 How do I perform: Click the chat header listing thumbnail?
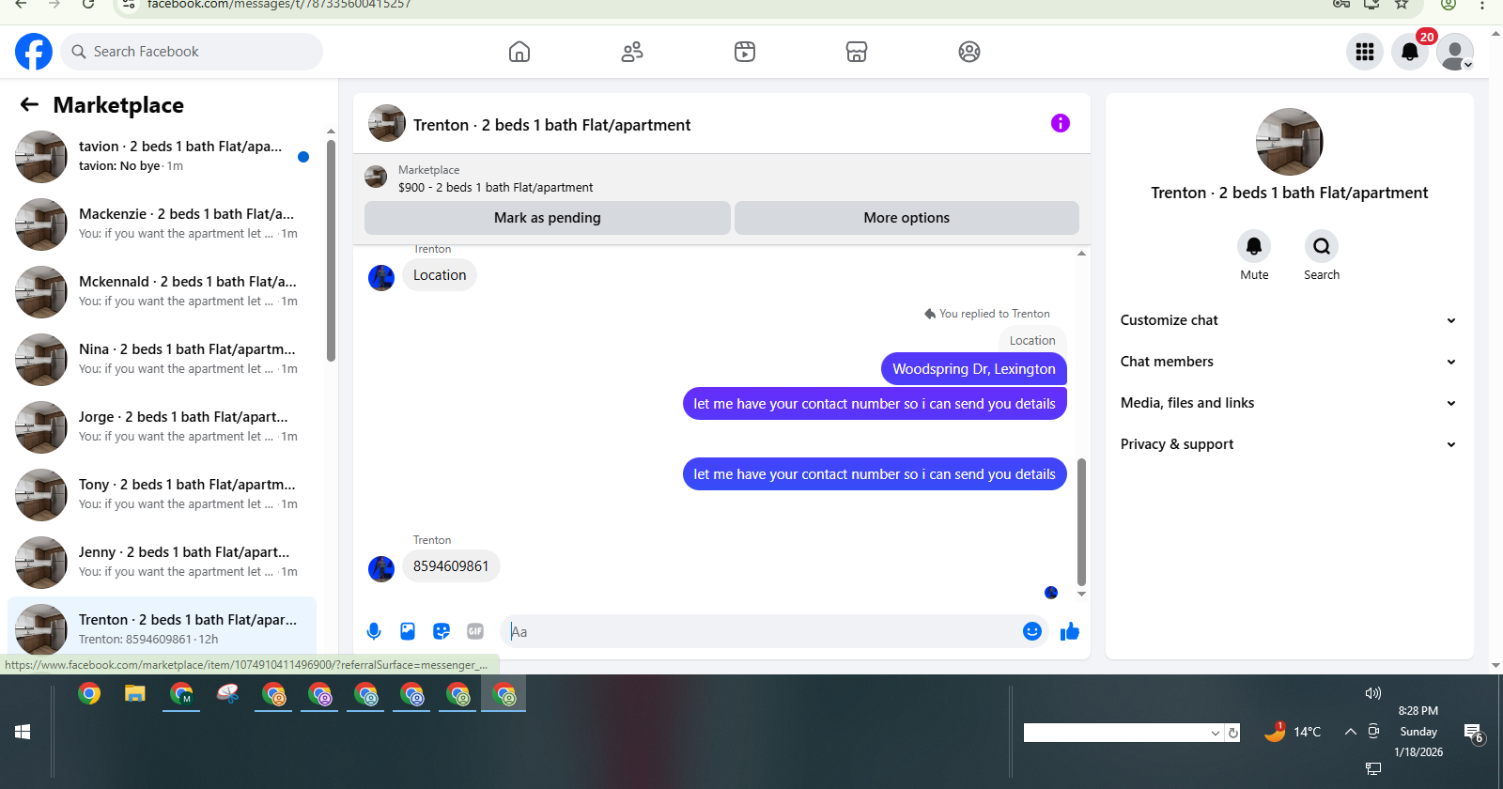pyautogui.click(x=387, y=123)
